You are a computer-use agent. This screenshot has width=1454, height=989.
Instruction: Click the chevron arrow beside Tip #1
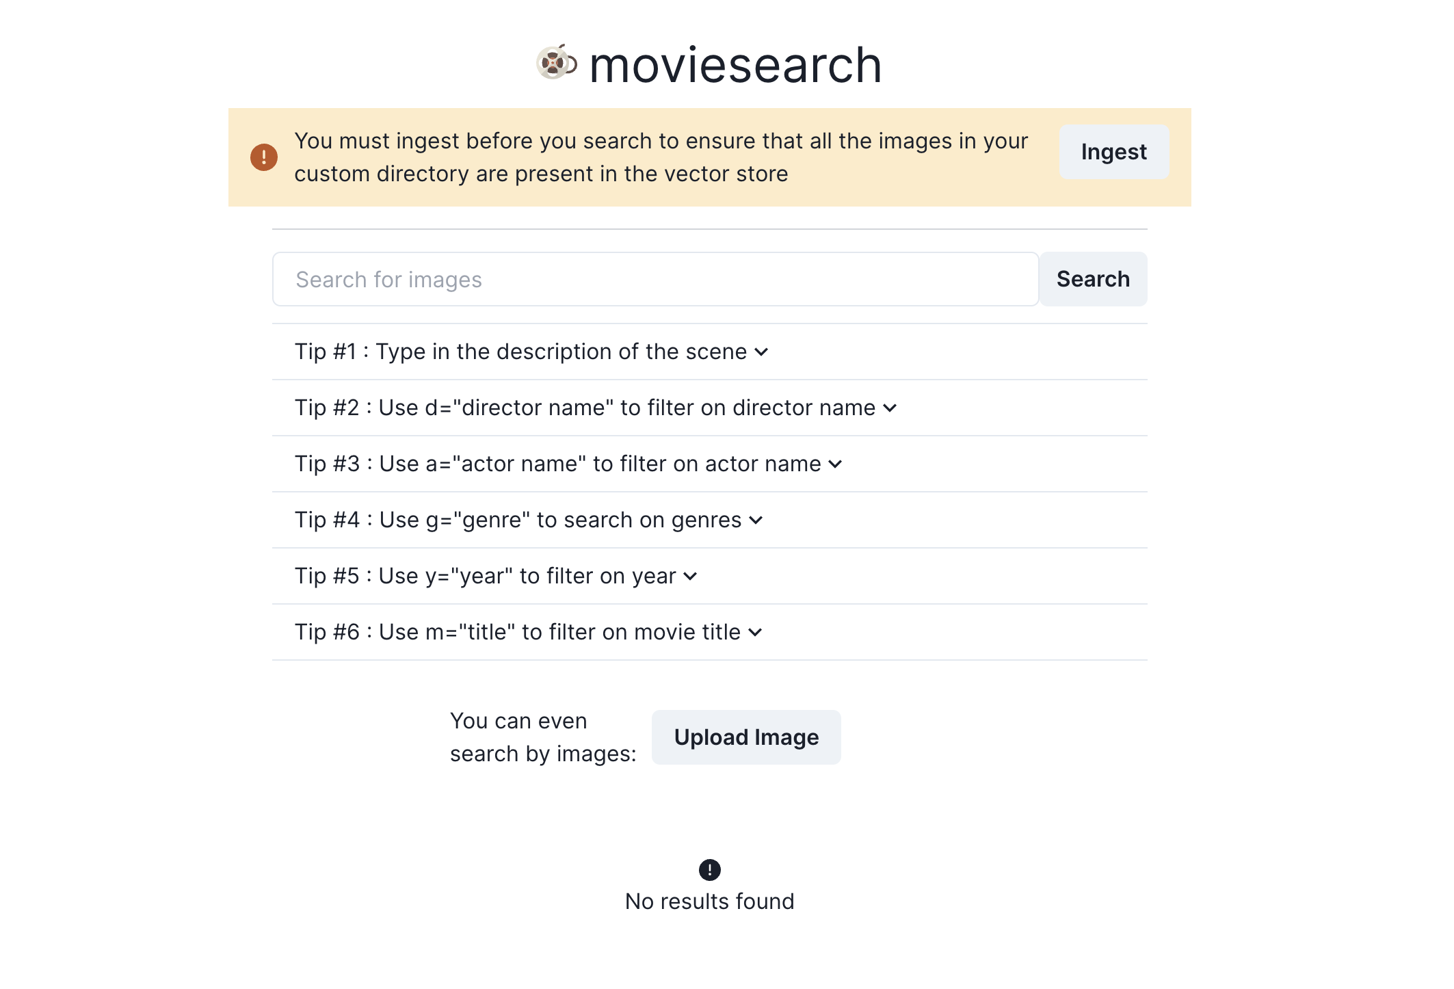[761, 352]
